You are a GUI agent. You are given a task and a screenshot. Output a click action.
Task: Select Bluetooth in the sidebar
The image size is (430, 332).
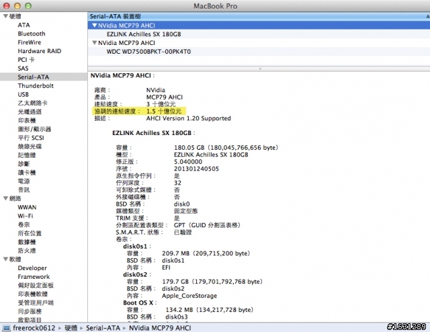32,34
